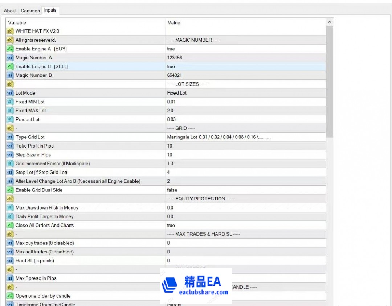This screenshot has height=306, width=392.
Task: Switch to the About tab
Action: pos(10,11)
